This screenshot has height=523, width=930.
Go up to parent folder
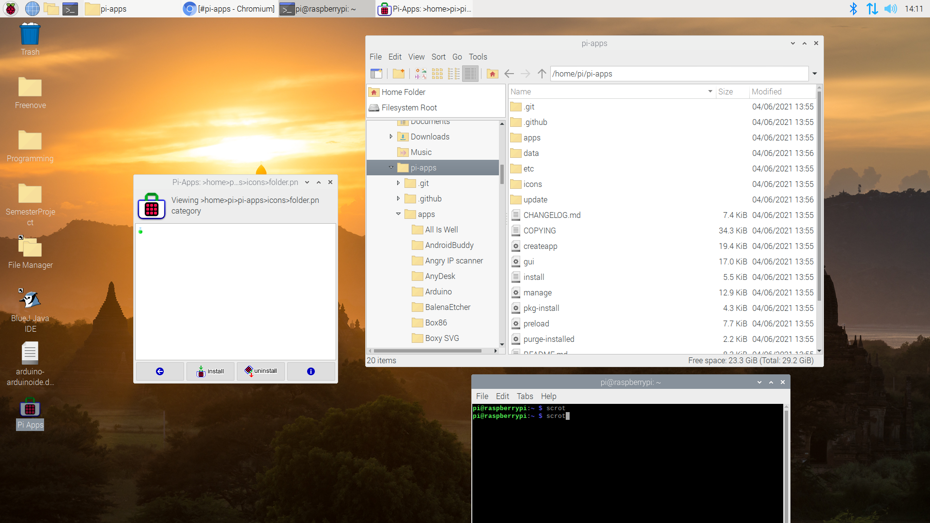(542, 74)
